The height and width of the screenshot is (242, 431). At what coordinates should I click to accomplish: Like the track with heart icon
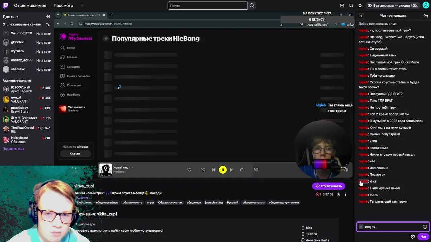pyautogui.click(x=189, y=170)
